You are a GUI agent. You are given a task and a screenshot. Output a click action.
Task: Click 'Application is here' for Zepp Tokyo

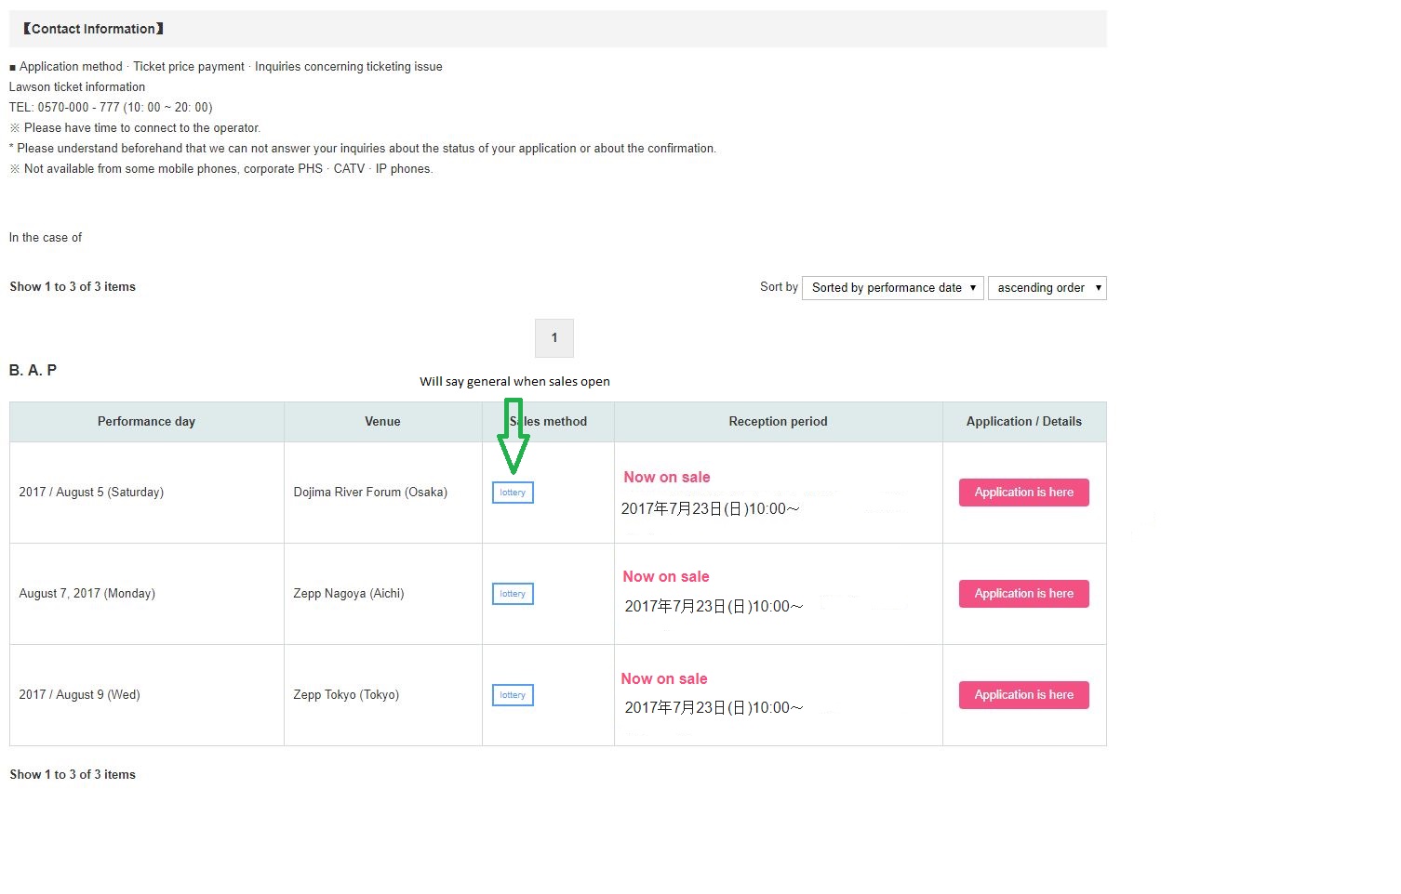click(x=1023, y=695)
